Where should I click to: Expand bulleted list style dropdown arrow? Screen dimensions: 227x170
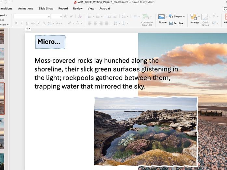coord(94,17)
